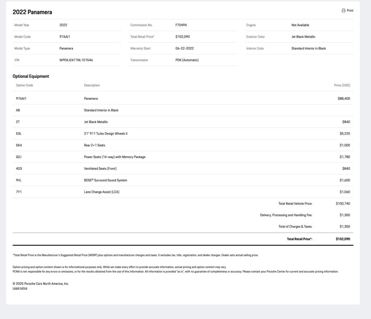Image resolution: width=371 pixels, height=319 pixels.
Task: Select option code "Q2J"
Action: pos(19,157)
